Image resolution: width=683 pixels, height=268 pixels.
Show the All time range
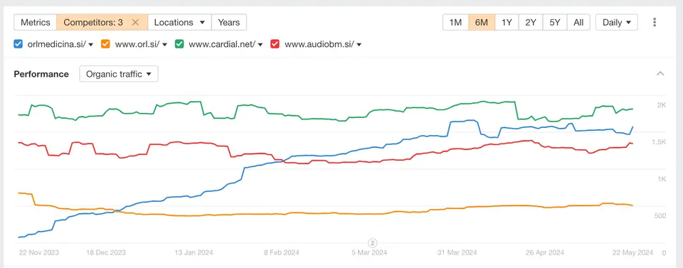point(578,22)
